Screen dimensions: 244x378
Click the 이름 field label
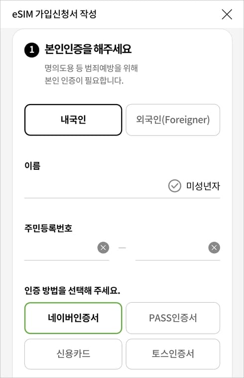(32, 166)
